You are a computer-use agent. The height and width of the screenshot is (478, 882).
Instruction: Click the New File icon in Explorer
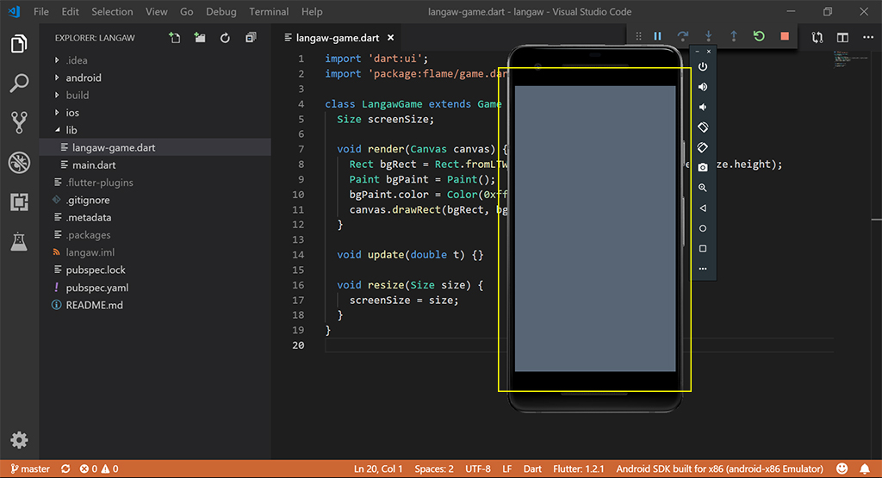click(175, 38)
